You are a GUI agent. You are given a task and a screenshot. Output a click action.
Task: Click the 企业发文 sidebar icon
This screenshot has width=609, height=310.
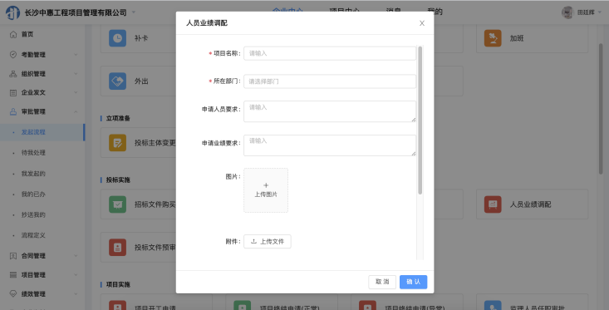pos(13,92)
